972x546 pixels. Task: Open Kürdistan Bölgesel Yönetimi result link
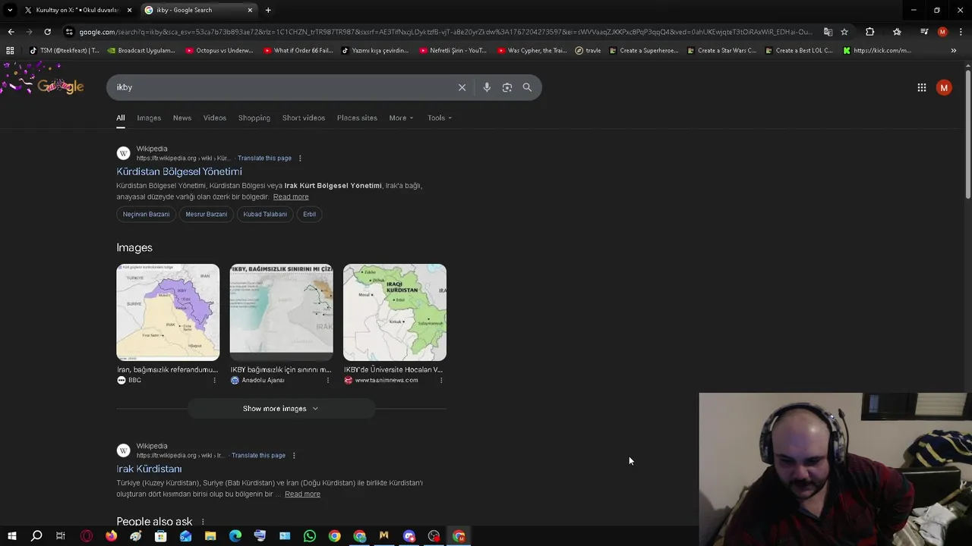coord(179,171)
